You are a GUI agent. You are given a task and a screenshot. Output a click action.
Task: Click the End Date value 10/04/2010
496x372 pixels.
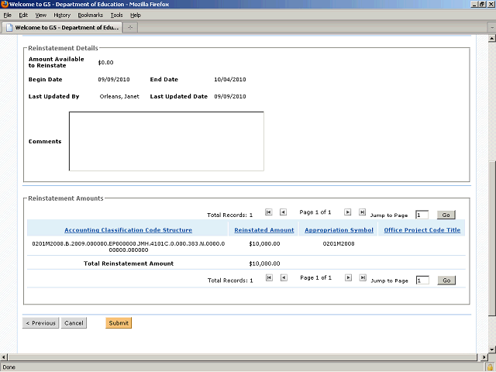[230, 79]
